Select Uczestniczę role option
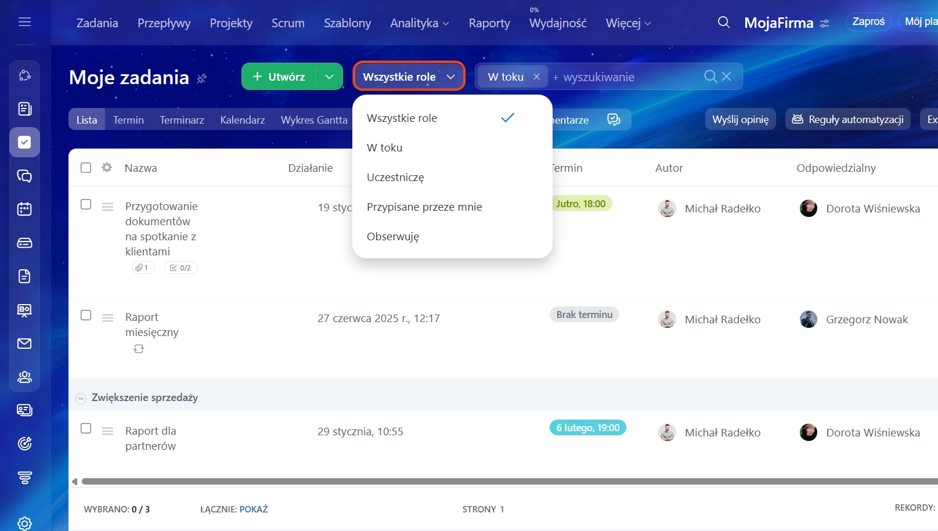 [x=452, y=177]
